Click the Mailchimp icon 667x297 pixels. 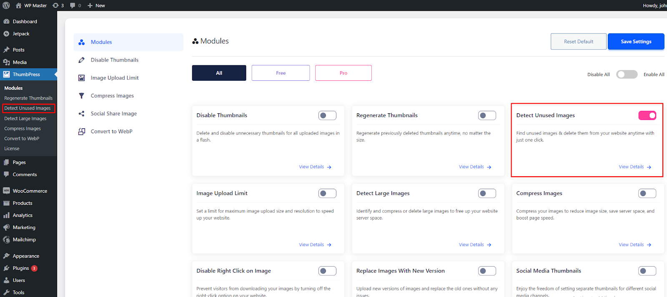point(6,240)
